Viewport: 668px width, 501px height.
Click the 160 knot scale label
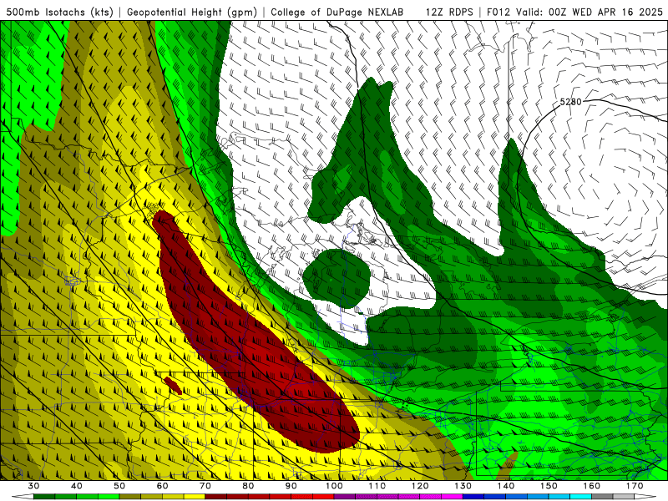click(592, 486)
